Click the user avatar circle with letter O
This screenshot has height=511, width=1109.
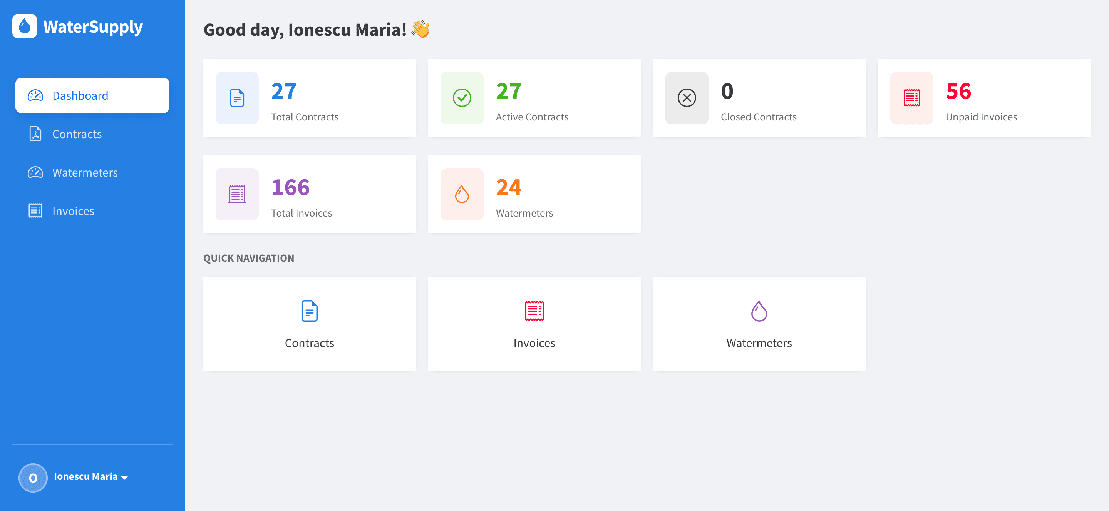(33, 478)
